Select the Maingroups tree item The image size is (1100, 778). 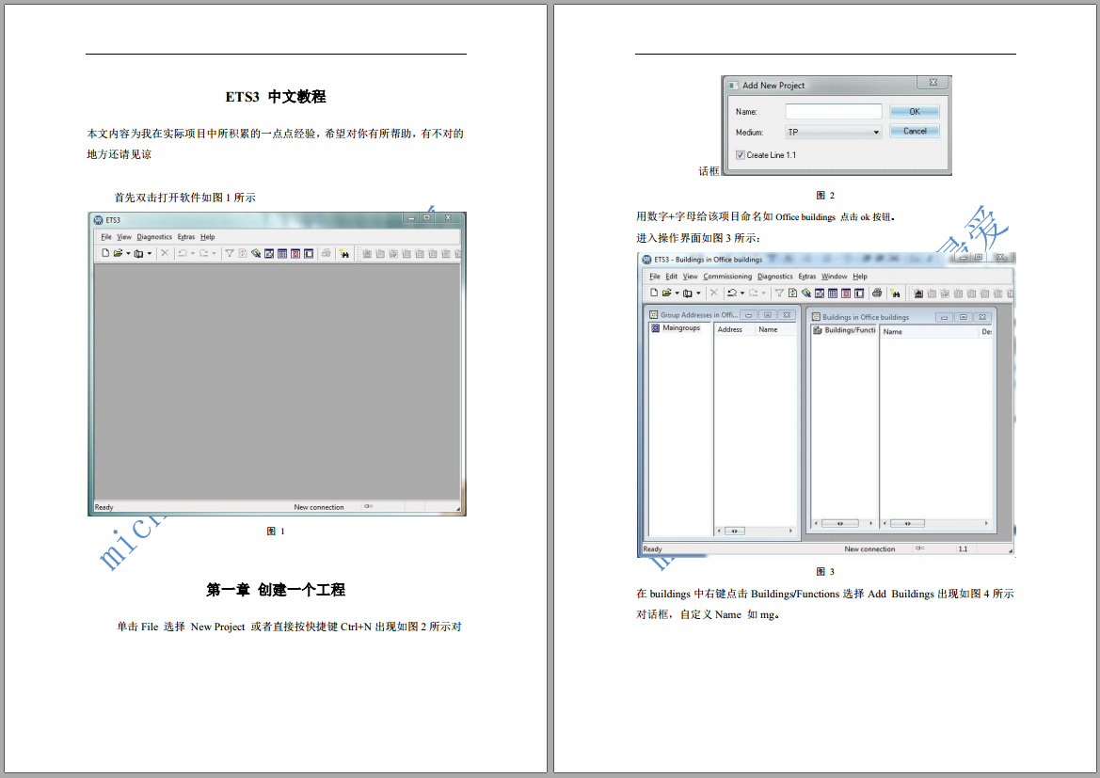(680, 329)
